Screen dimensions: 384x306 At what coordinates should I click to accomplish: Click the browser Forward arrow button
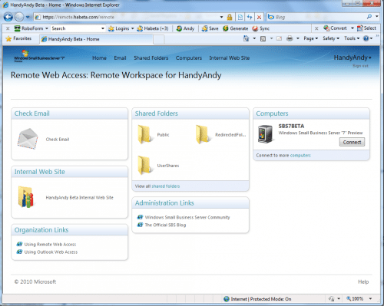pyautogui.click(x=19, y=17)
